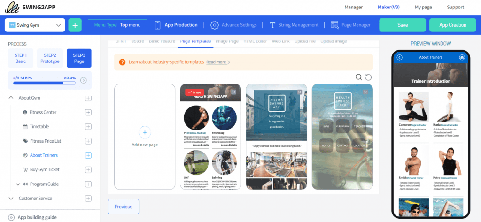This screenshot has width=481, height=222.
Task: Click the plus icon next to Timetable
Action: click(88, 127)
